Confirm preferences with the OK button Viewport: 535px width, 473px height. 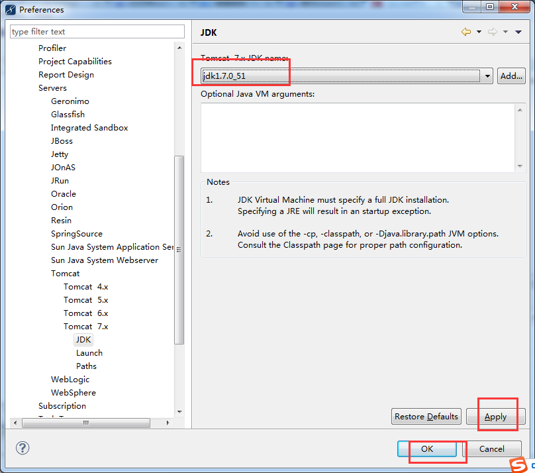click(427, 448)
